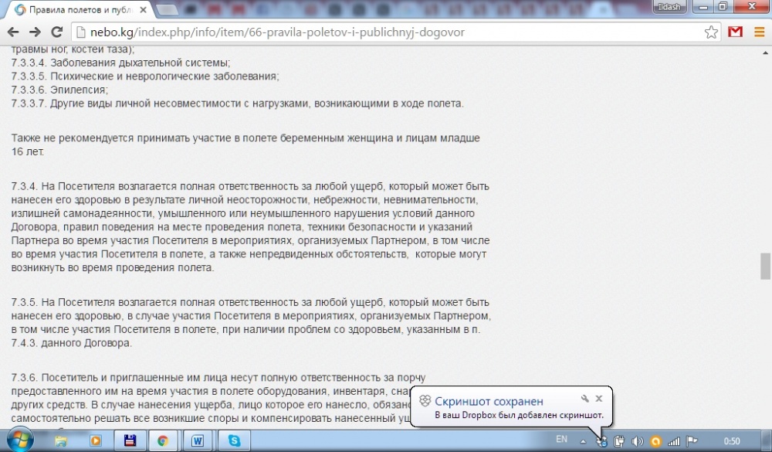This screenshot has width=772, height=452.
Task: Open Dropbox notification options wrench
Action: (x=584, y=398)
